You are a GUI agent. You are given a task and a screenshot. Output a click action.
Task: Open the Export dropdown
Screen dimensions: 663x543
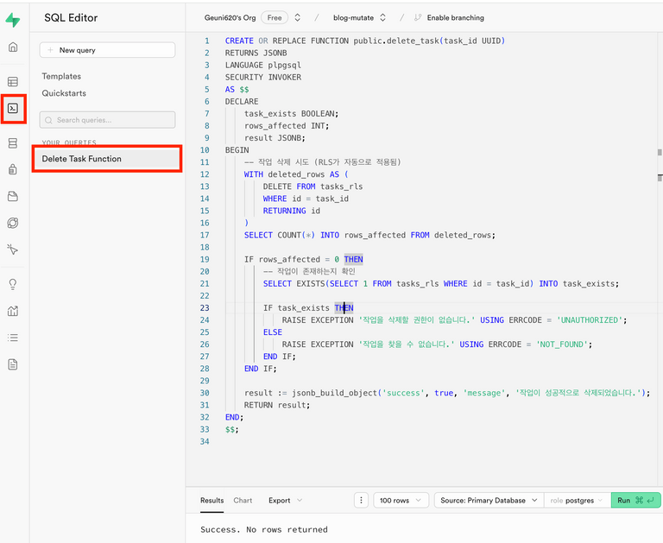pos(286,501)
